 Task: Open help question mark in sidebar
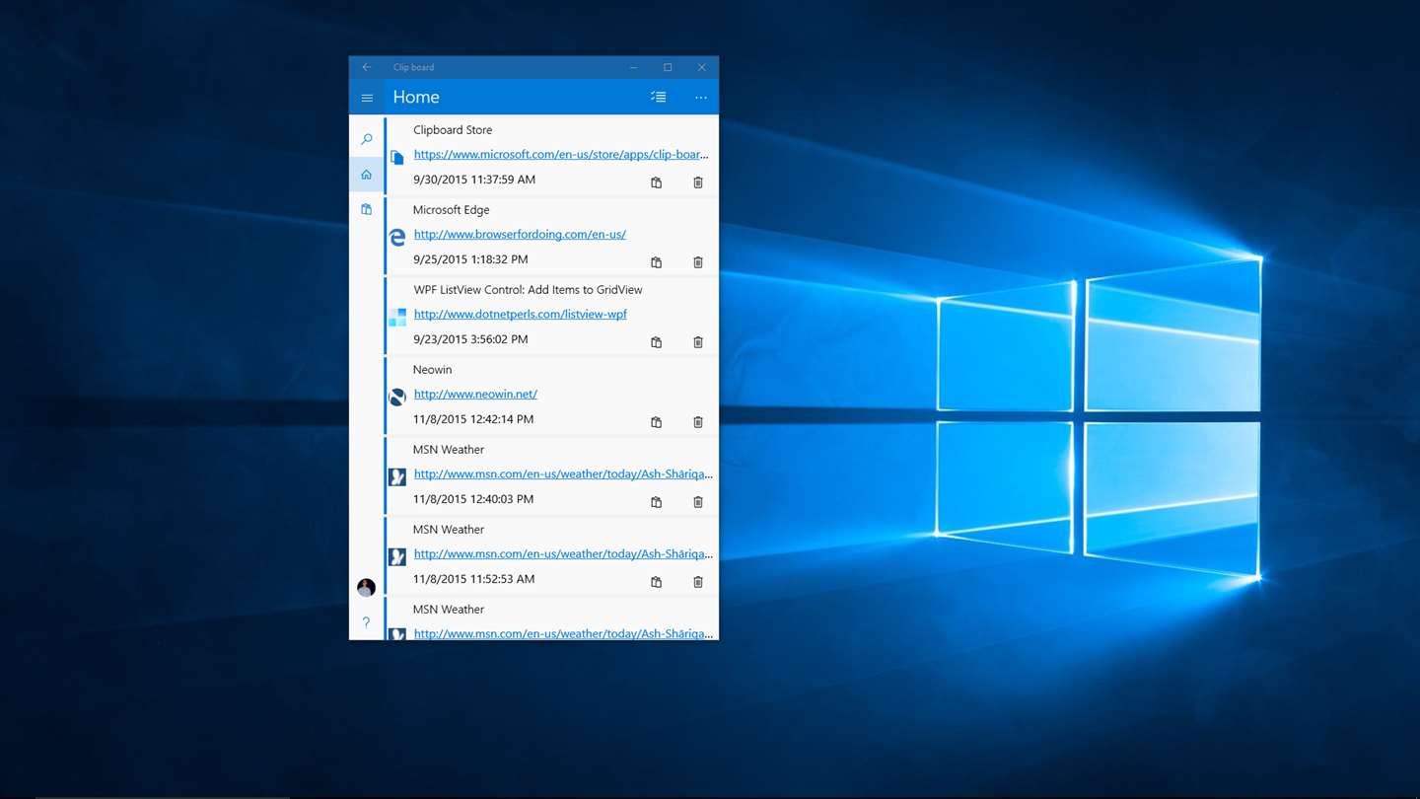[366, 622]
